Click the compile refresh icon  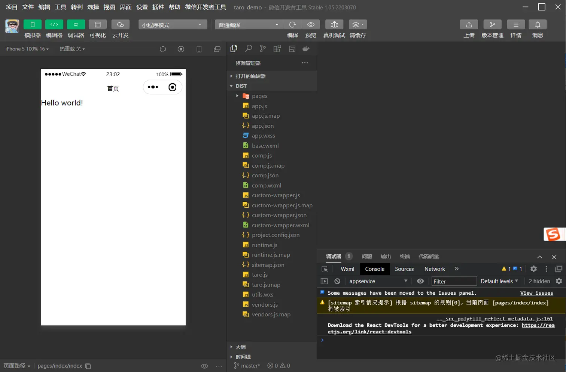(x=292, y=25)
